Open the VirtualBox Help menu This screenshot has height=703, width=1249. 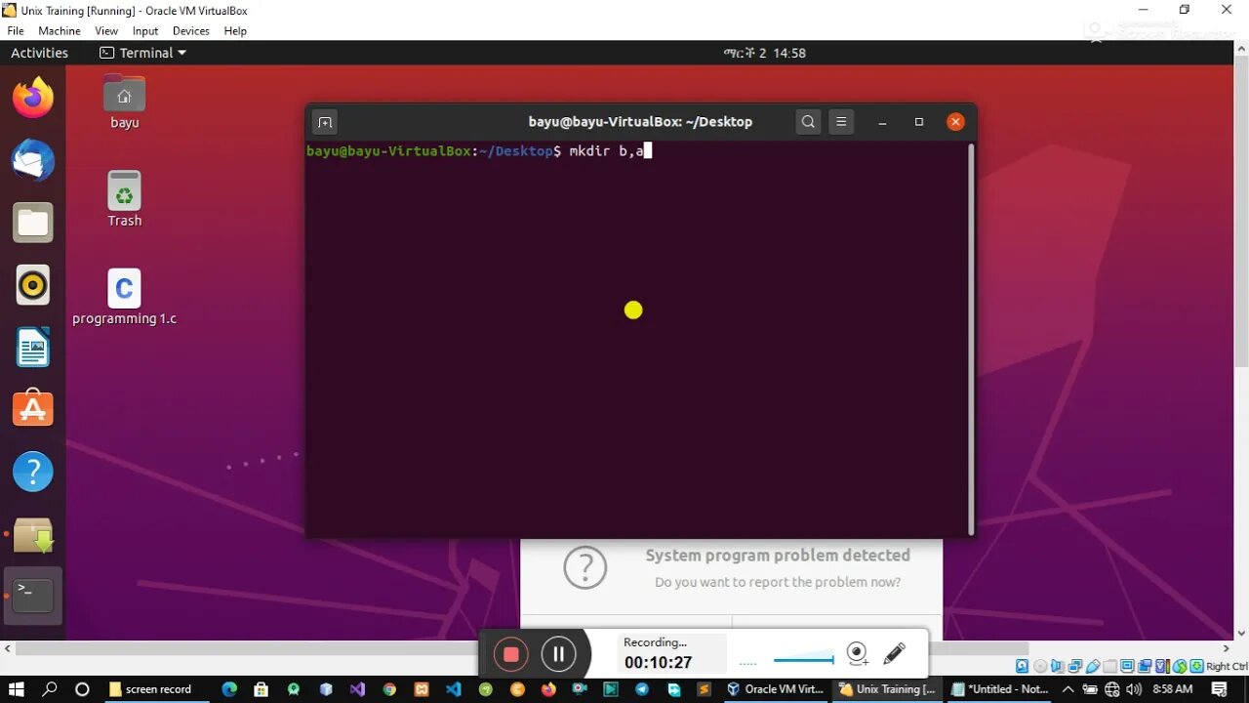click(x=235, y=31)
